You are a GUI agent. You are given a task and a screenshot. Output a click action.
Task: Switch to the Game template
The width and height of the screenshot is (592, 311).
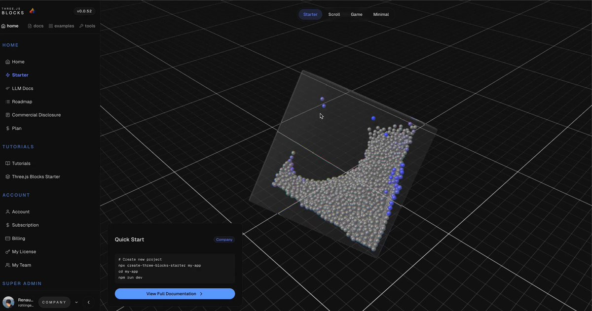(x=356, y=14)
